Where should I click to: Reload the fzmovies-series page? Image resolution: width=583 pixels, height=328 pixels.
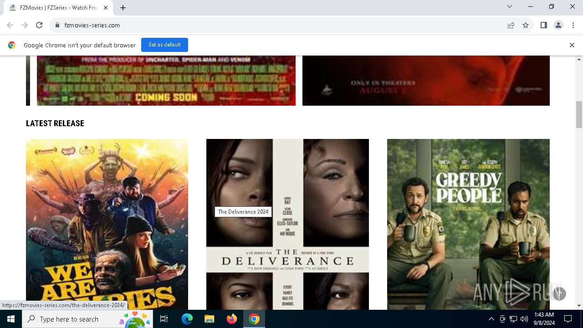click(39, 25)
